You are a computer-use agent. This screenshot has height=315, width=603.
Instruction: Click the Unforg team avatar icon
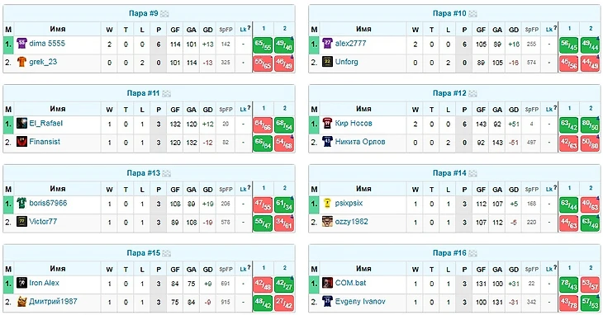point(327,62)
